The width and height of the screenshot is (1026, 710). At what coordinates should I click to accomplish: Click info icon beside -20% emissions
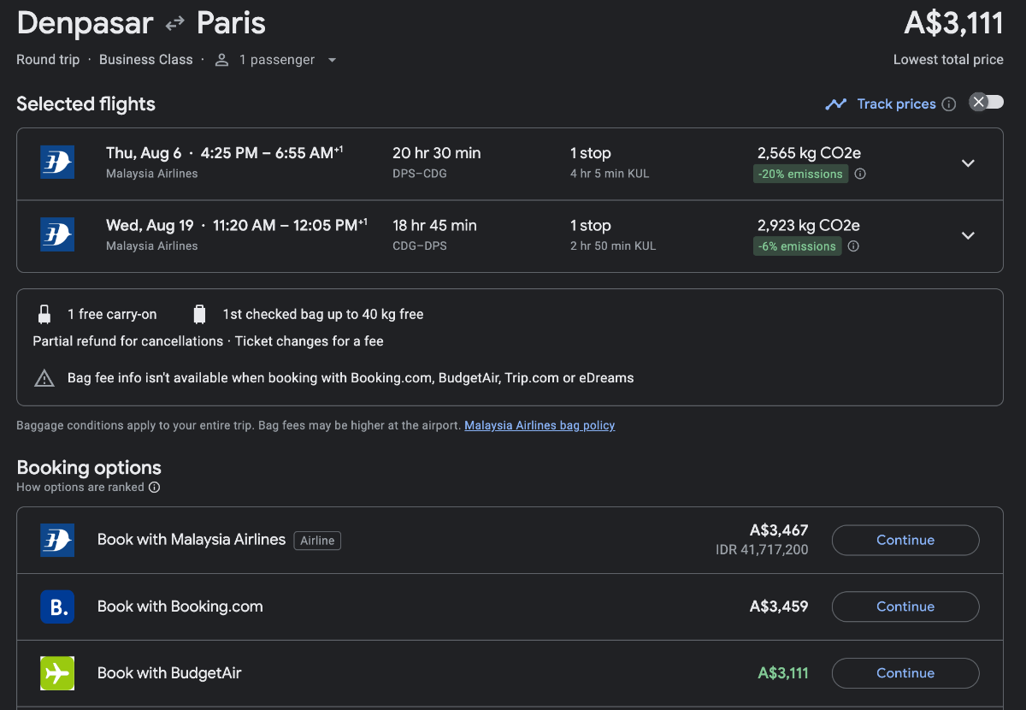(860, 175)
